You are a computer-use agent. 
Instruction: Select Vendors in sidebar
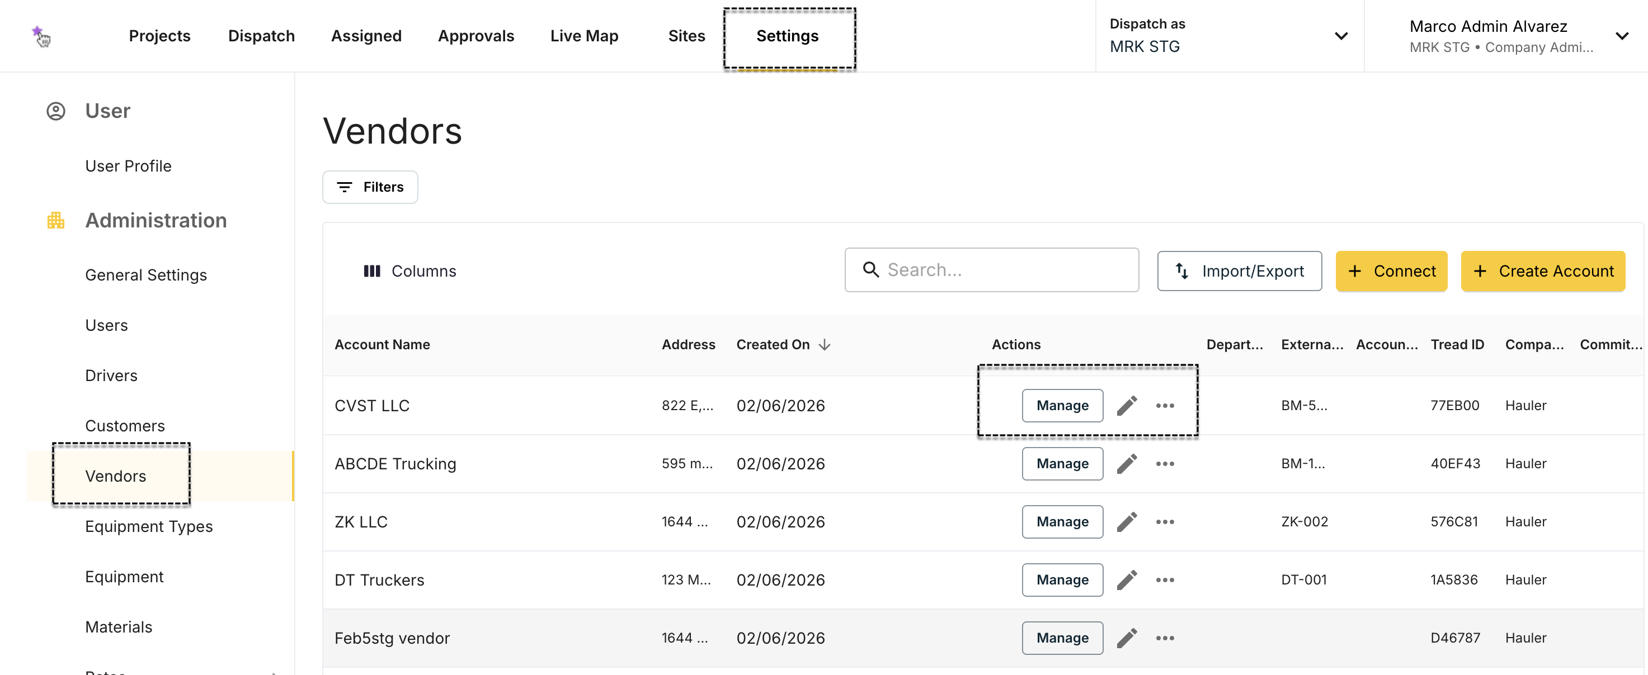(115, 476)
